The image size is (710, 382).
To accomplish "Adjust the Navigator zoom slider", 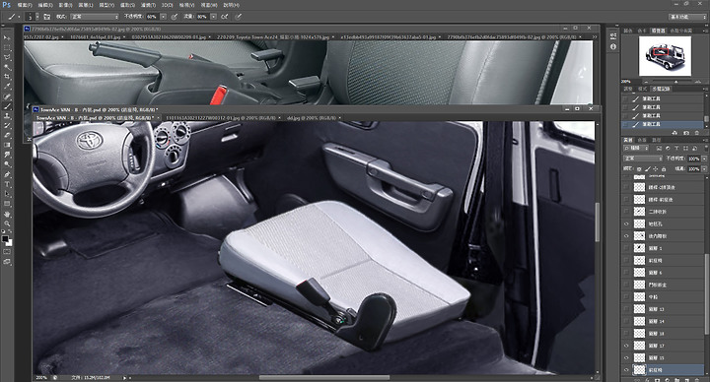I will [676, 82].
